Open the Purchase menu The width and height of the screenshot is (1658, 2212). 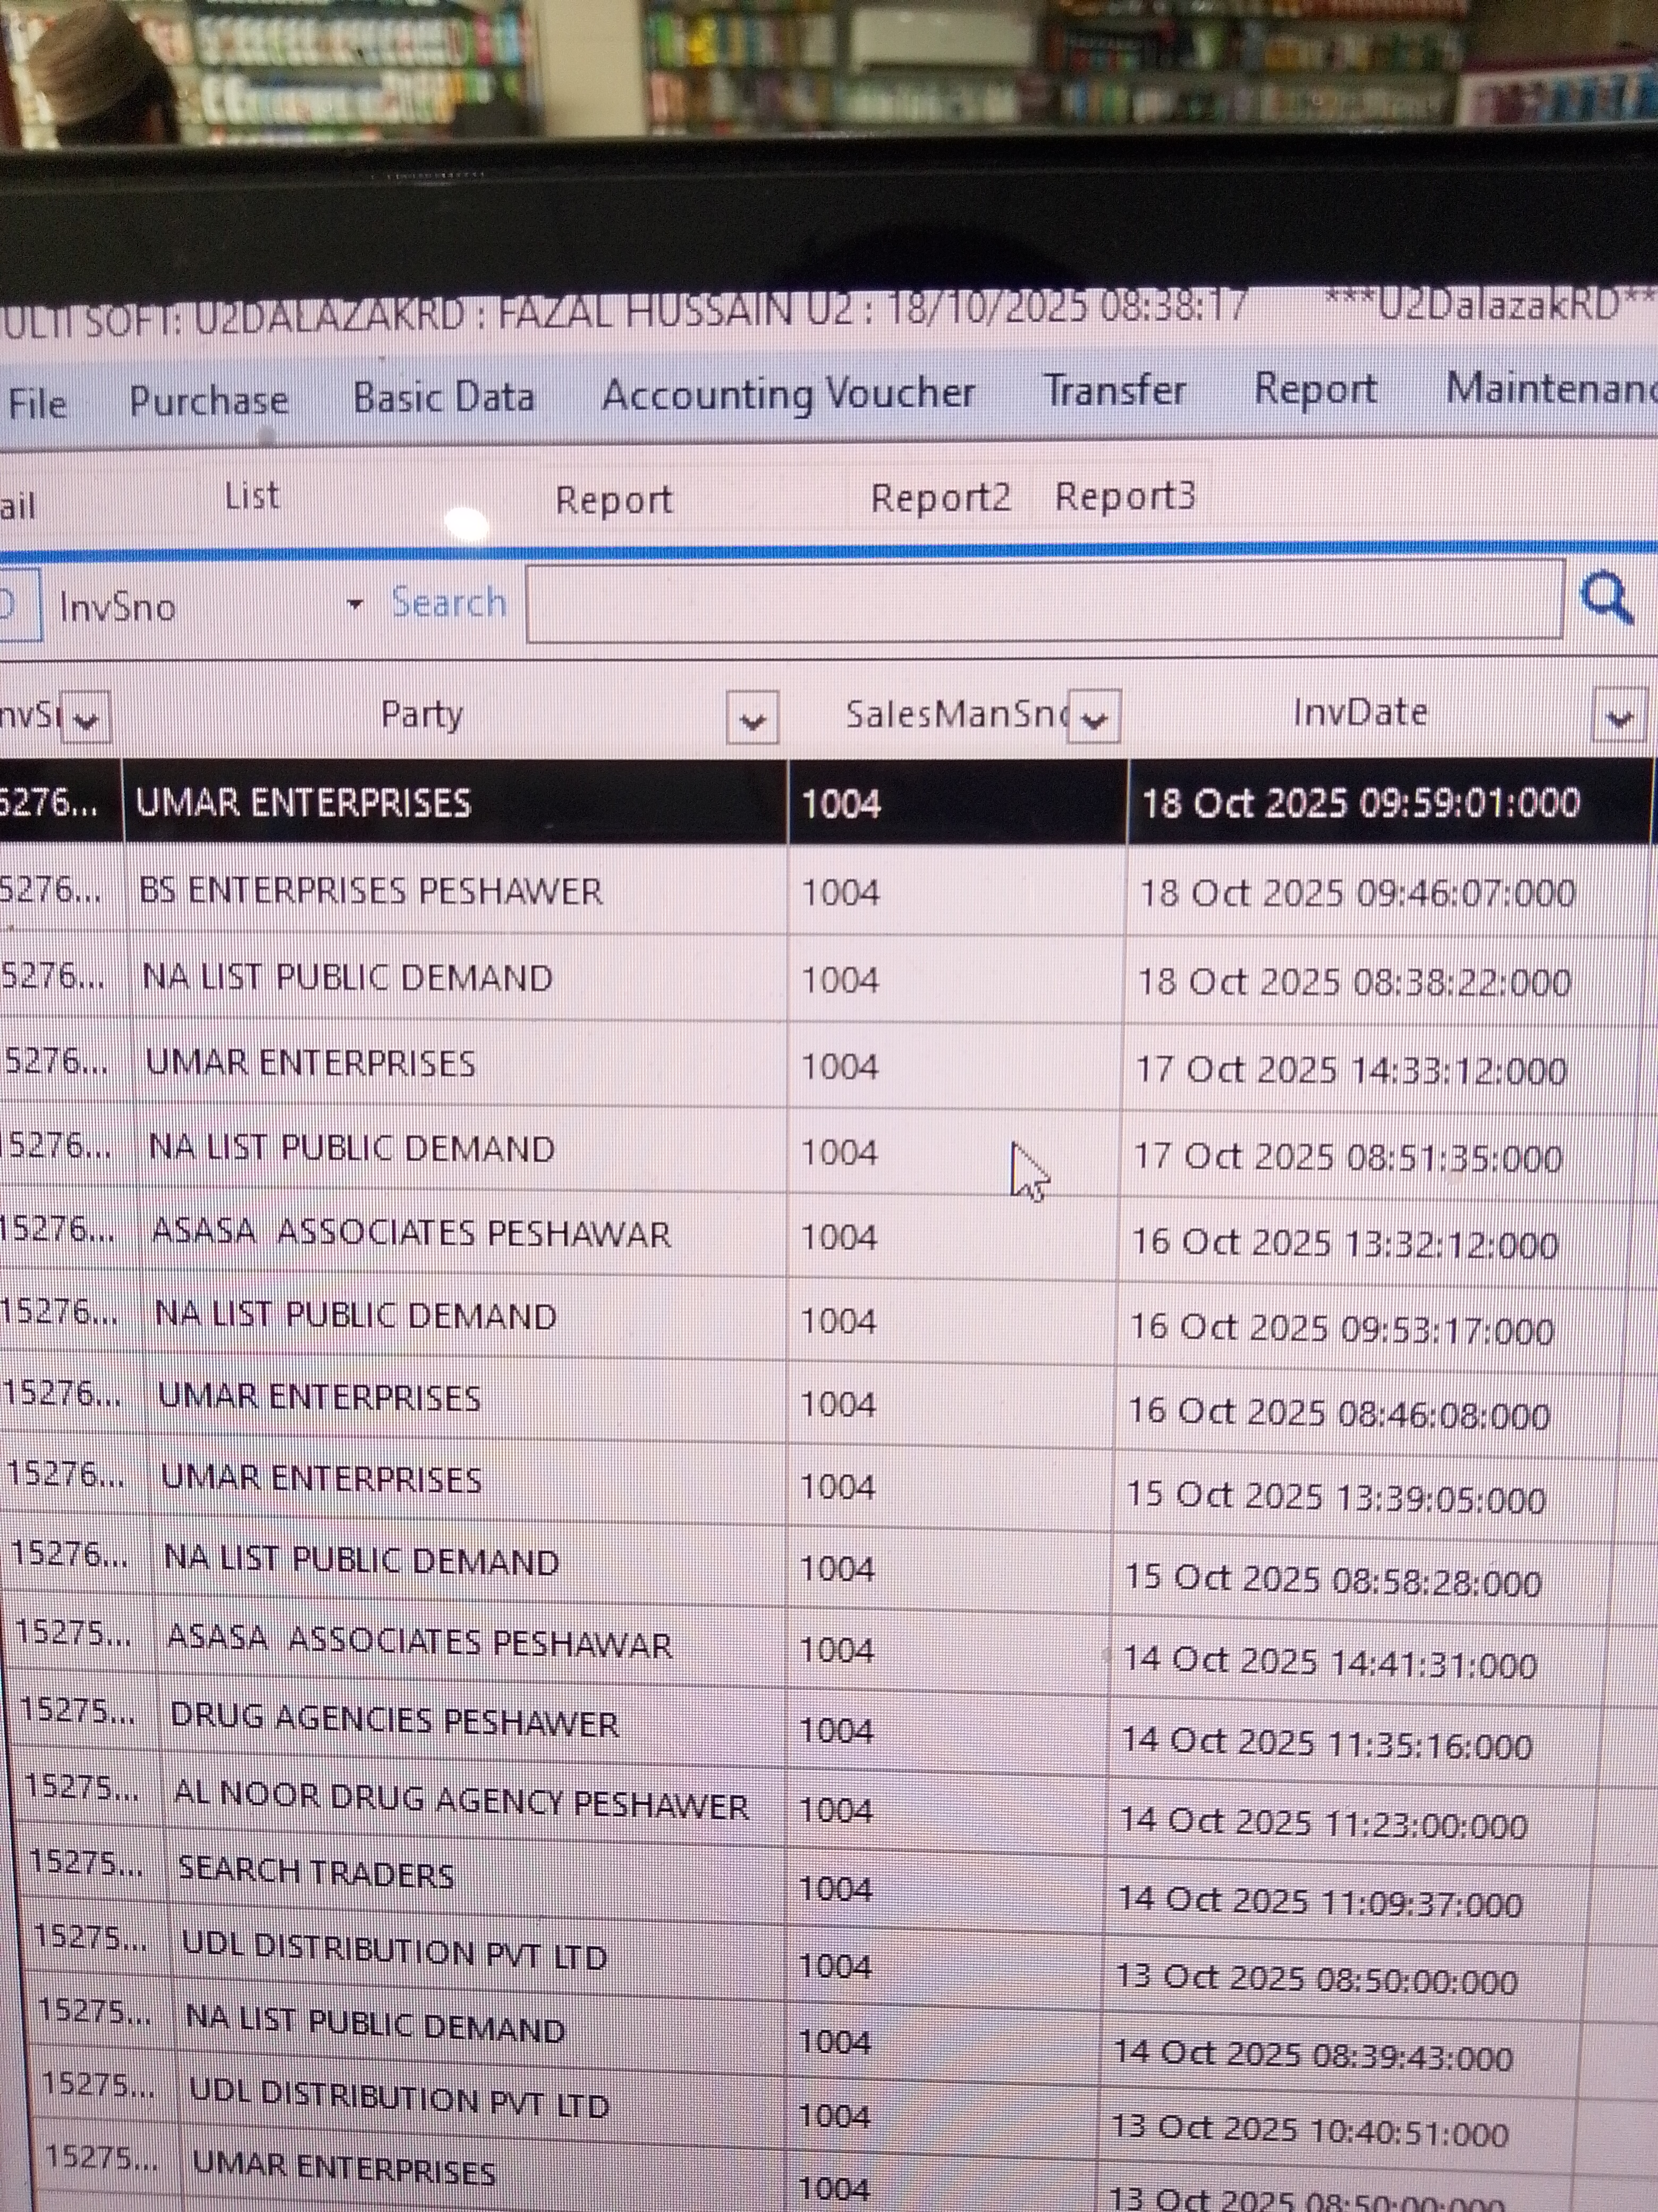click(209, 401)
